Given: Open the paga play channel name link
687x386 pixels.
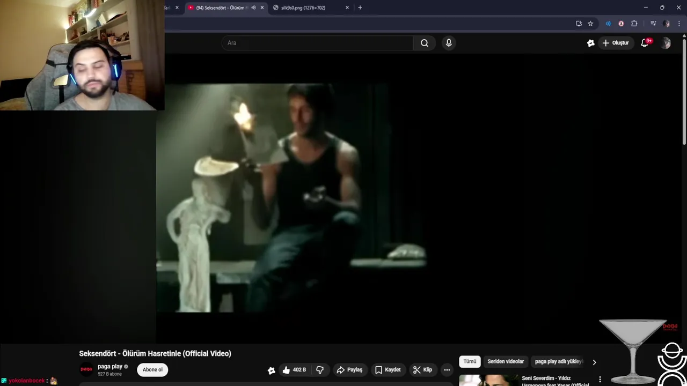Looking at the screenshot, I should point(110,367).
